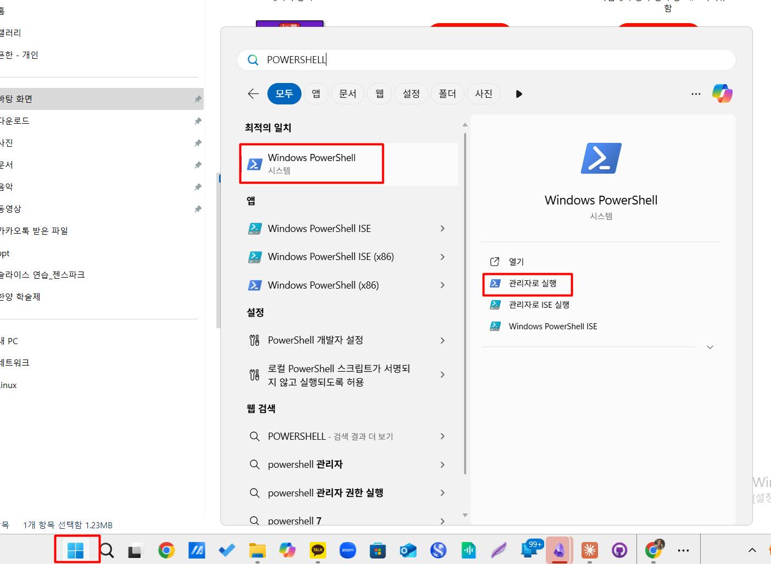Open Microsoft To Do checkmark from taskbar
This screenshot has height=564, width=771.
[227, 550]
